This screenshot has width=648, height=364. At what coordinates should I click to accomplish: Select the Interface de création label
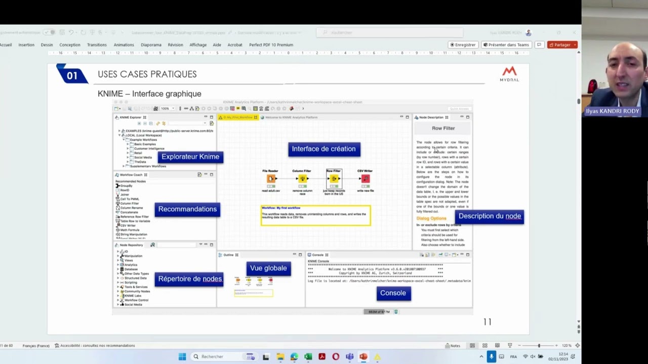324,149
